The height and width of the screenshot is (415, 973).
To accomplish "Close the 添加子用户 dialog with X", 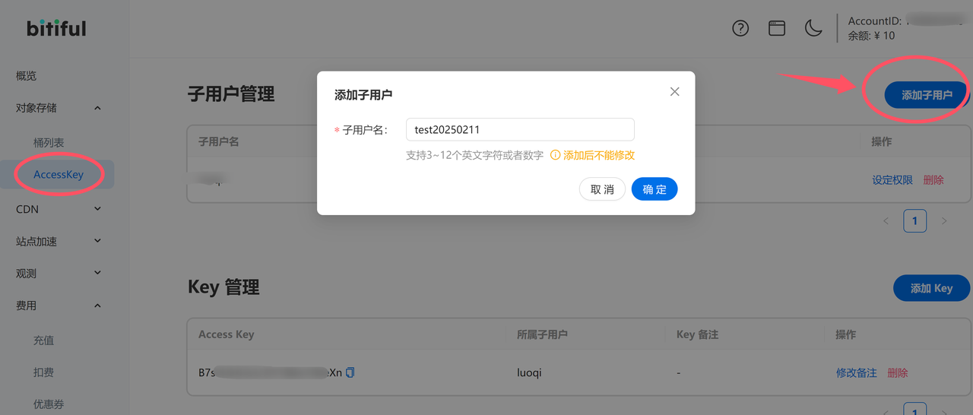I will point(674,92).
